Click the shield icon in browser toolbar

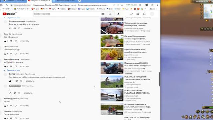pyautogui.click(x=146, y=5)
